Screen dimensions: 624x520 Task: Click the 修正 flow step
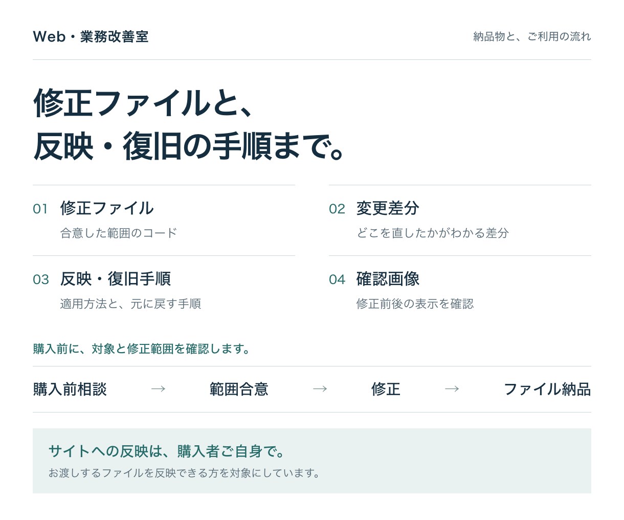[x=386, y=389]
